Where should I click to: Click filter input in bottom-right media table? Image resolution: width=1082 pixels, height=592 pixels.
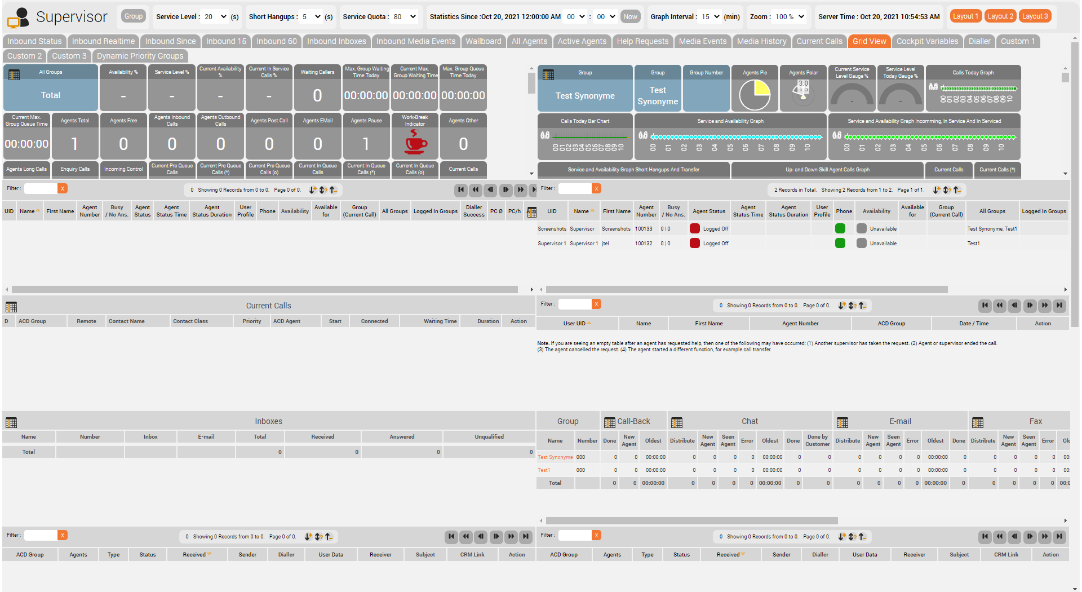pyautogui.click(x=574, y=535)
